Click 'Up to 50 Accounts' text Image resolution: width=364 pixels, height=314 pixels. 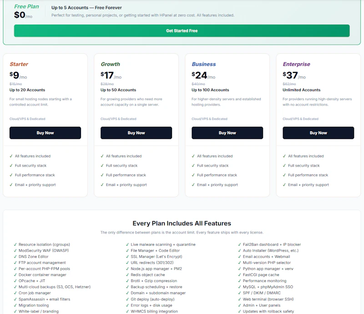(118, 90)
